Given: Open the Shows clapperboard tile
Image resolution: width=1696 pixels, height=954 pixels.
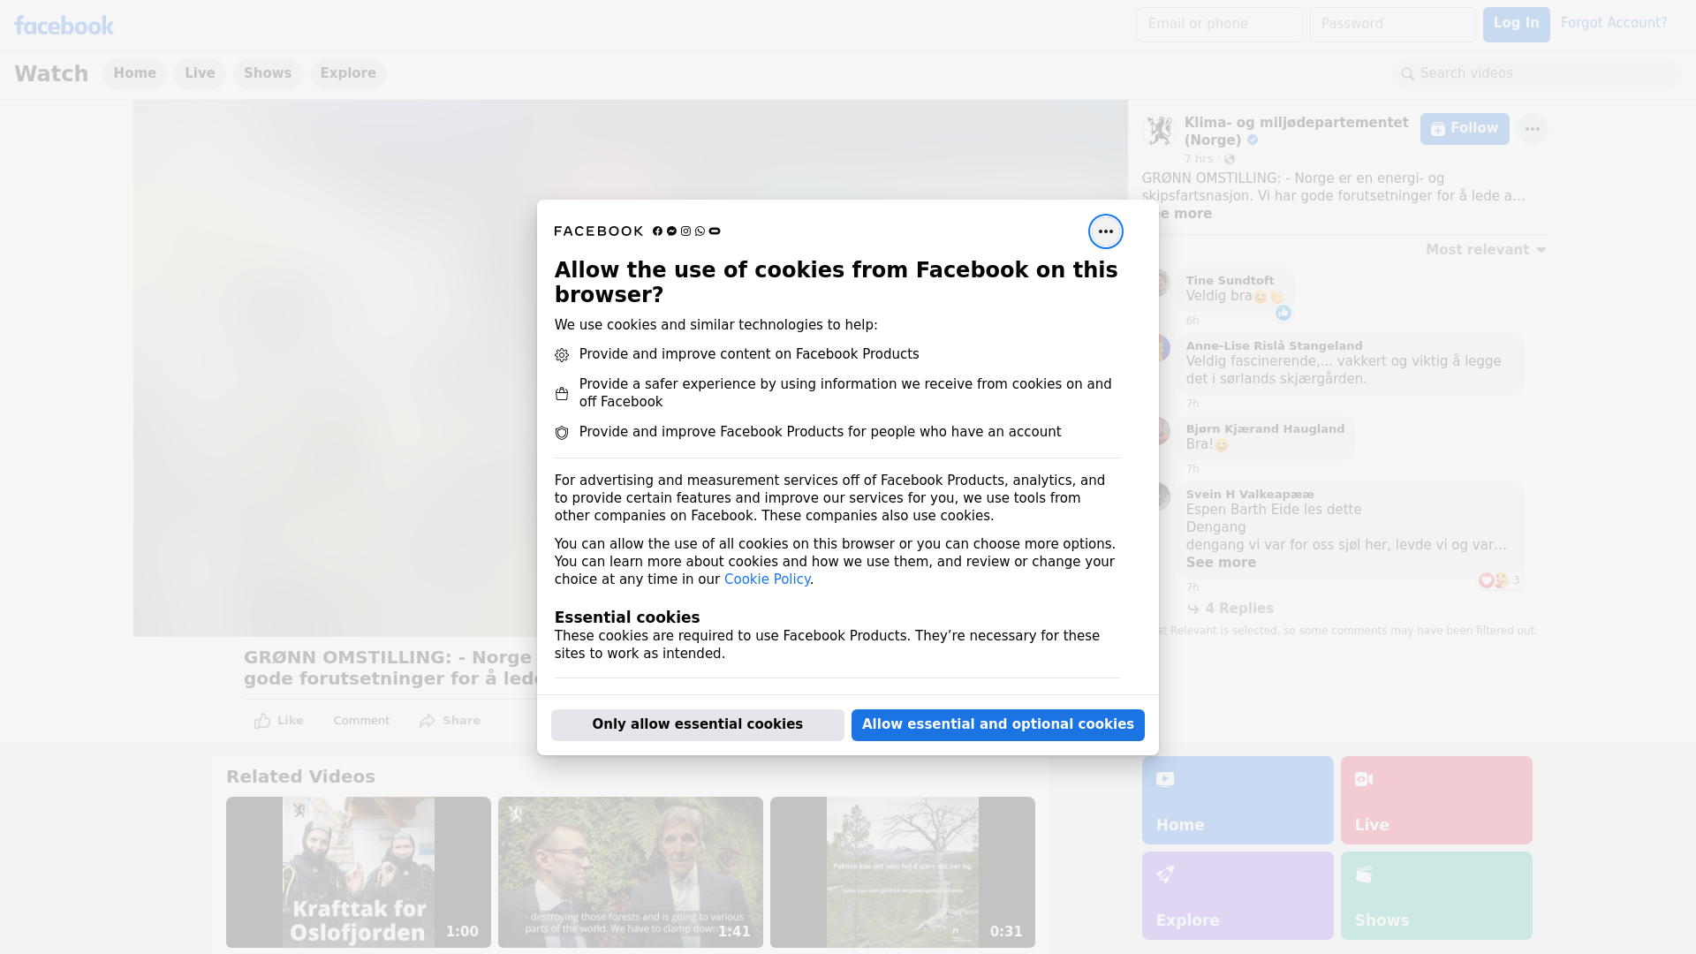Looking at the screenshot, I should pos(1435,895).
